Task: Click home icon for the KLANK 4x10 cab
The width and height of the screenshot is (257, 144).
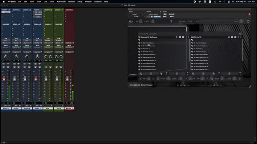Action: point(229,37)
